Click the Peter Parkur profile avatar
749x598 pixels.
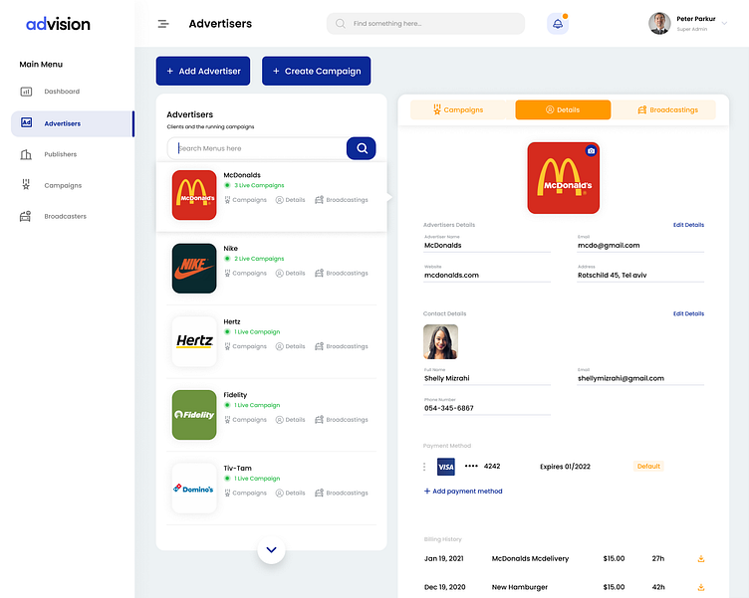[x=659, y=24]
